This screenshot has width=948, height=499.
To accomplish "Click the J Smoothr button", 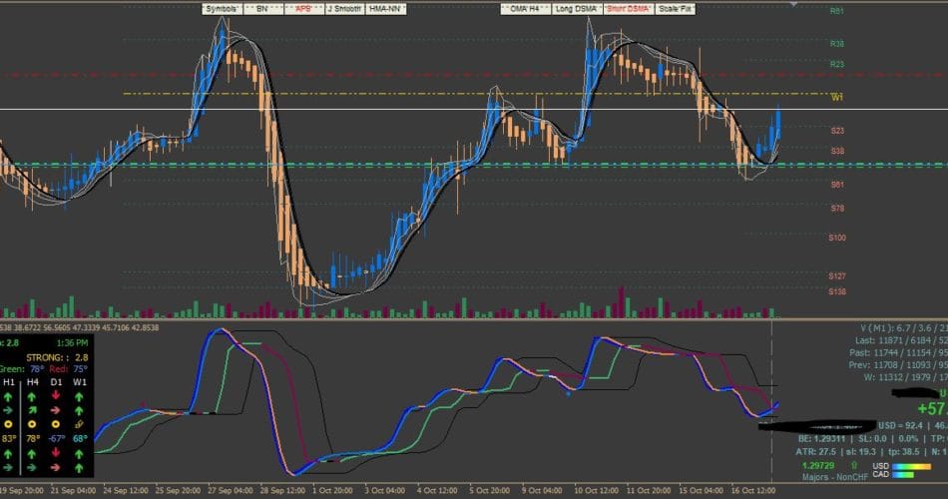I will tap(342, 8).
